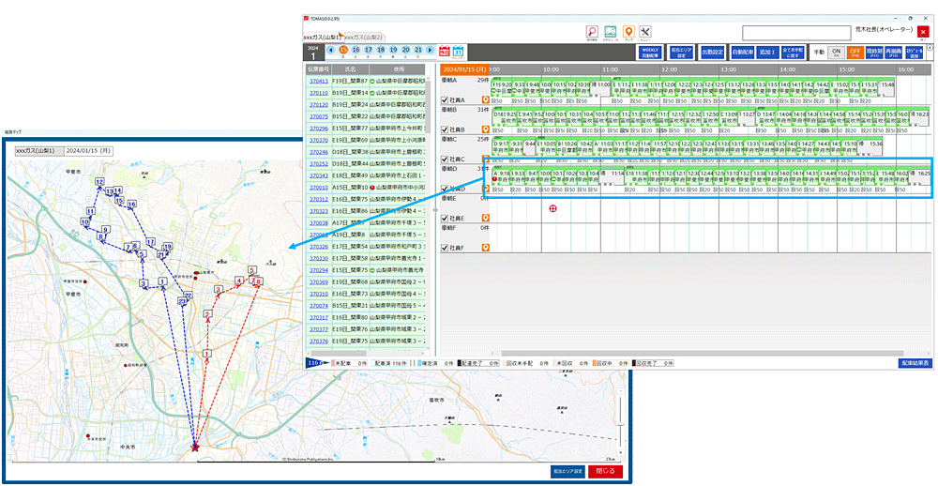
Task: Click the red today calendar icon
Action: [445, 52]
